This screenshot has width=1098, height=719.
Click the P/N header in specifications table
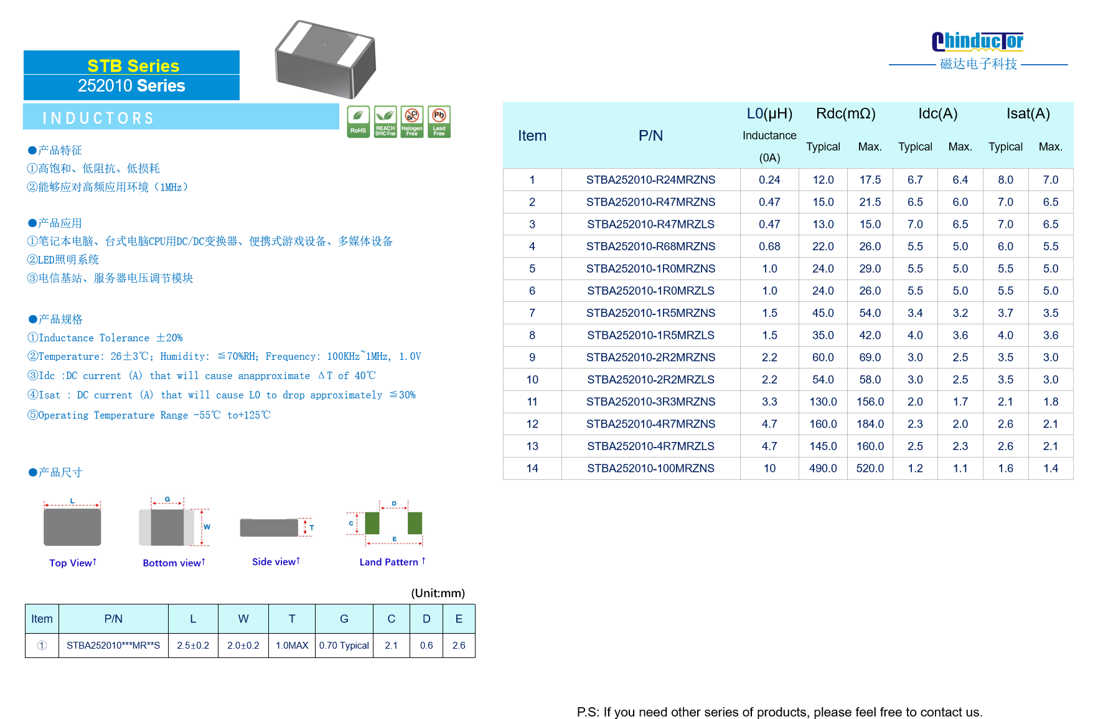(650, 136)
